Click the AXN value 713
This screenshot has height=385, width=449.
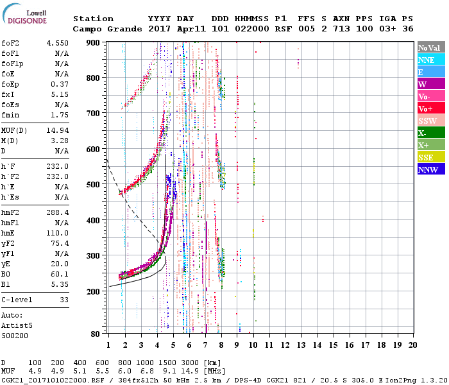point(341,29)
